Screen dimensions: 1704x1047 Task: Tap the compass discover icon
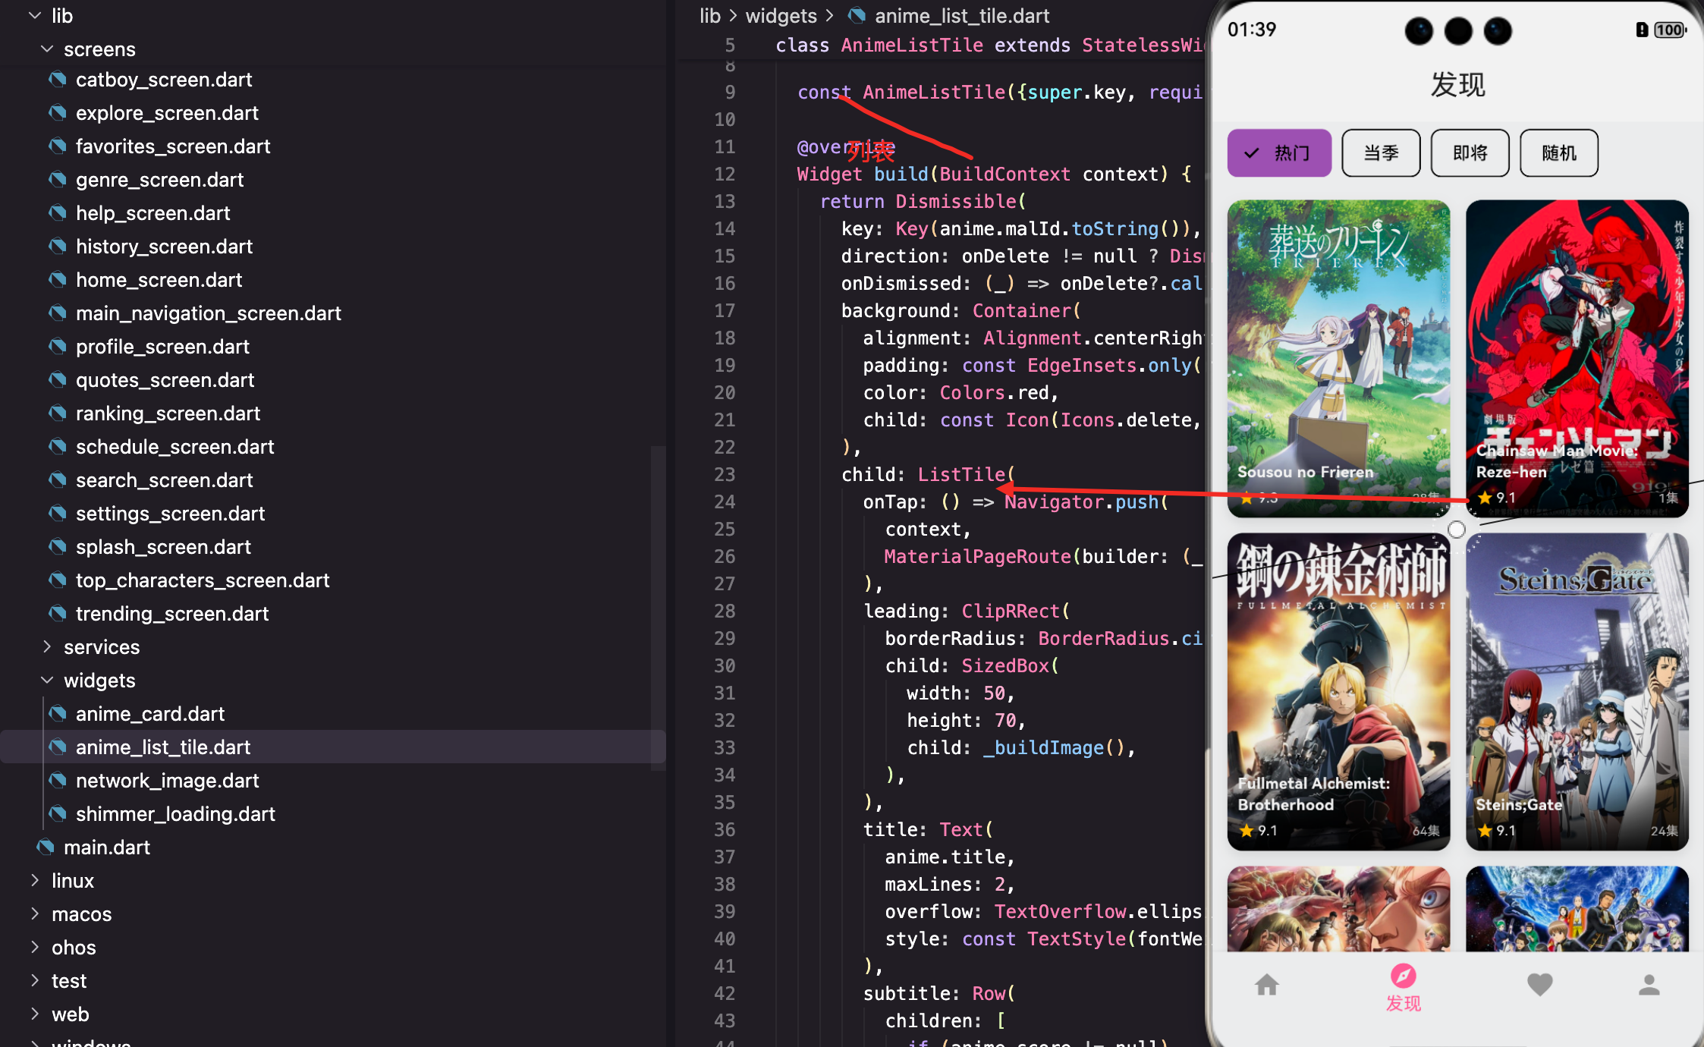click(x=1403, y=976)
